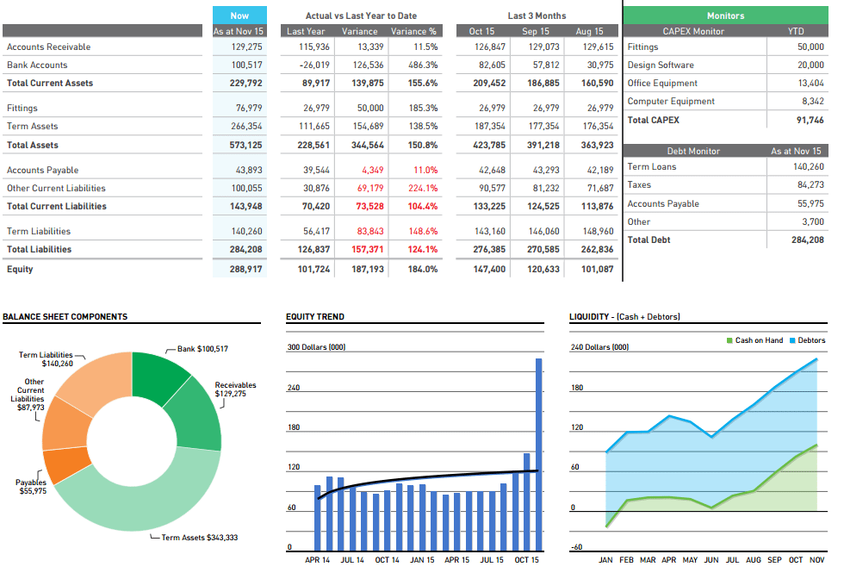This screenshot has width=844, height=573.
Task: Select the "Term Loans" debt row label
Action: [651, 166]
